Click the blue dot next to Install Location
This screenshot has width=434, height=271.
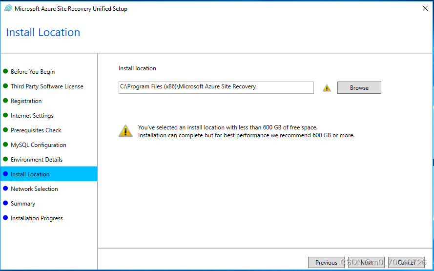point(5,174)
